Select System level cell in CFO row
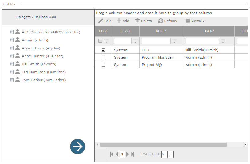250x164 pixels. click(x=125, y=50)
